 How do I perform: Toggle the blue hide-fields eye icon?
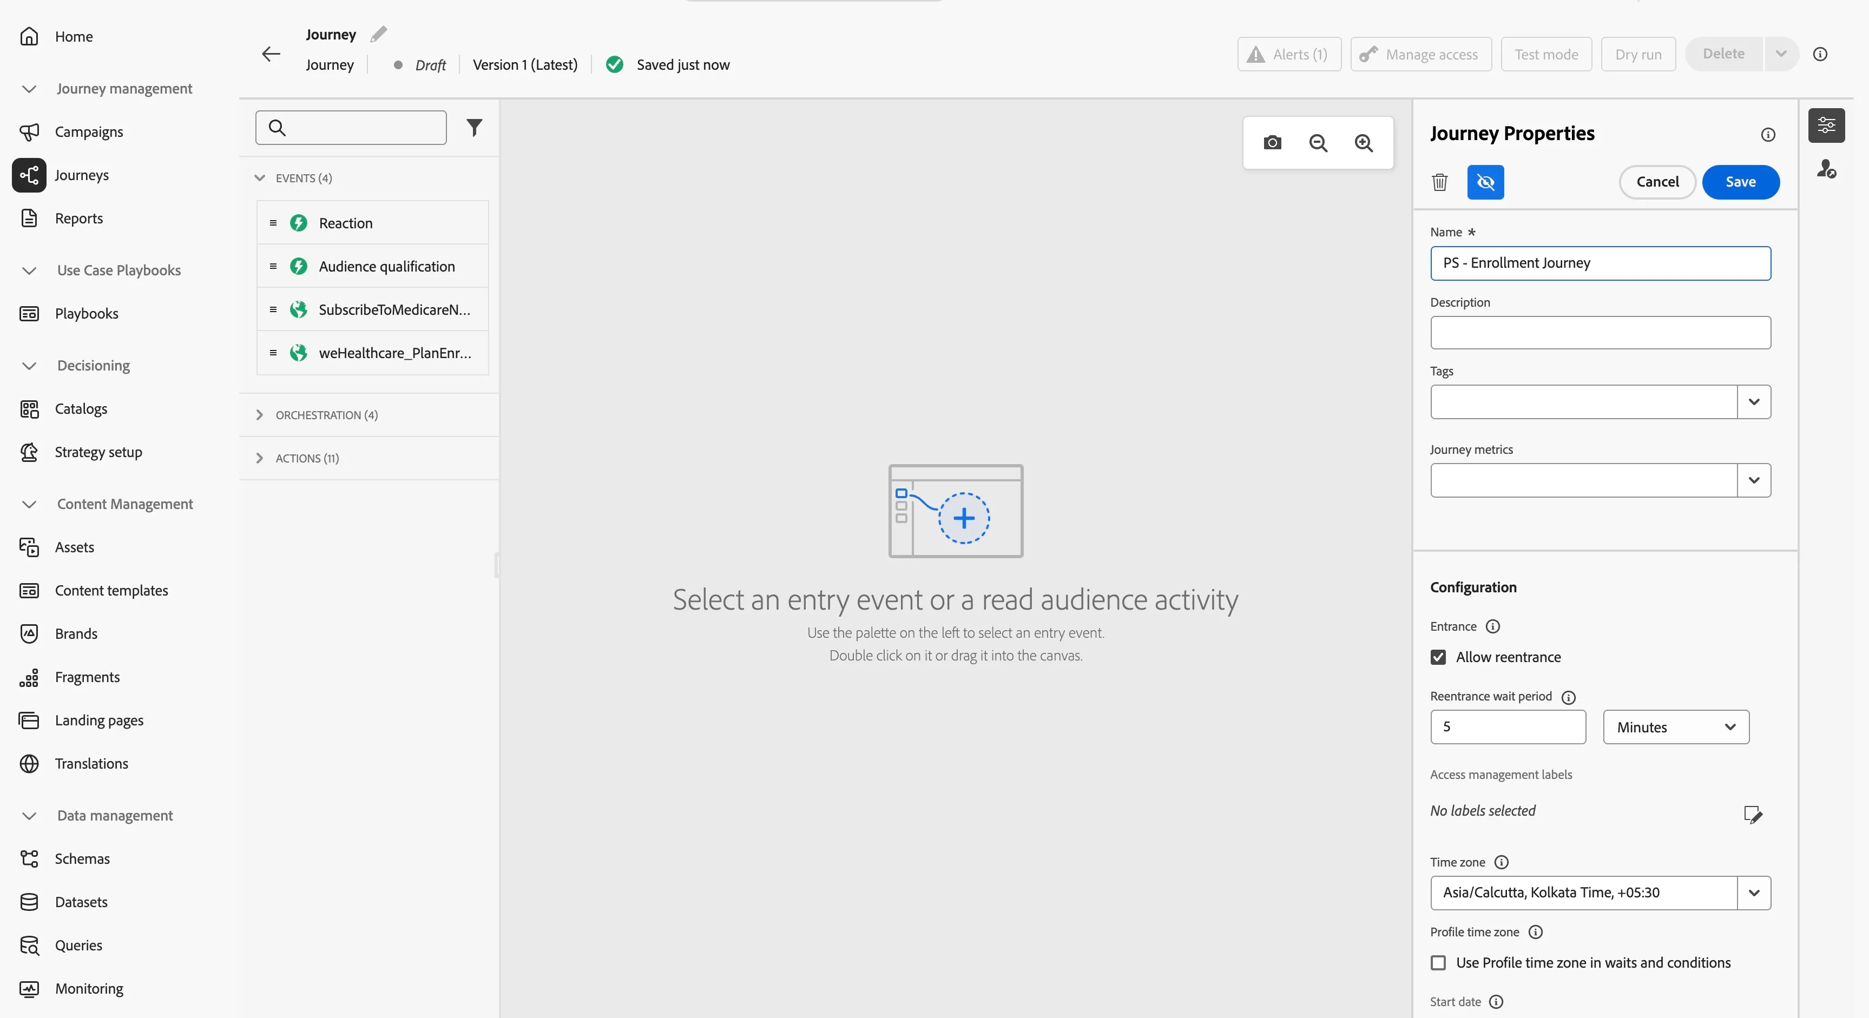pos(1485,182)
